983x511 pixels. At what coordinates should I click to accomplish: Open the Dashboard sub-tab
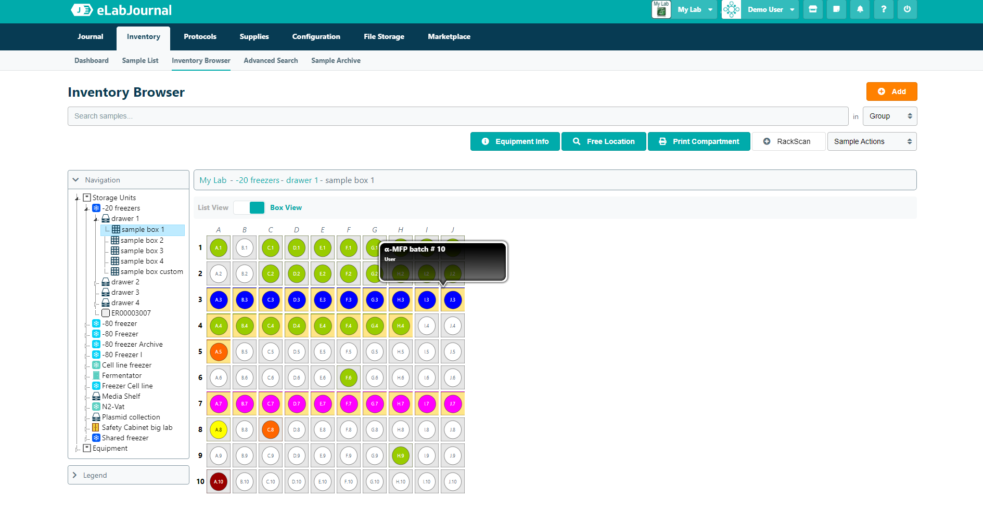[92, 60]
